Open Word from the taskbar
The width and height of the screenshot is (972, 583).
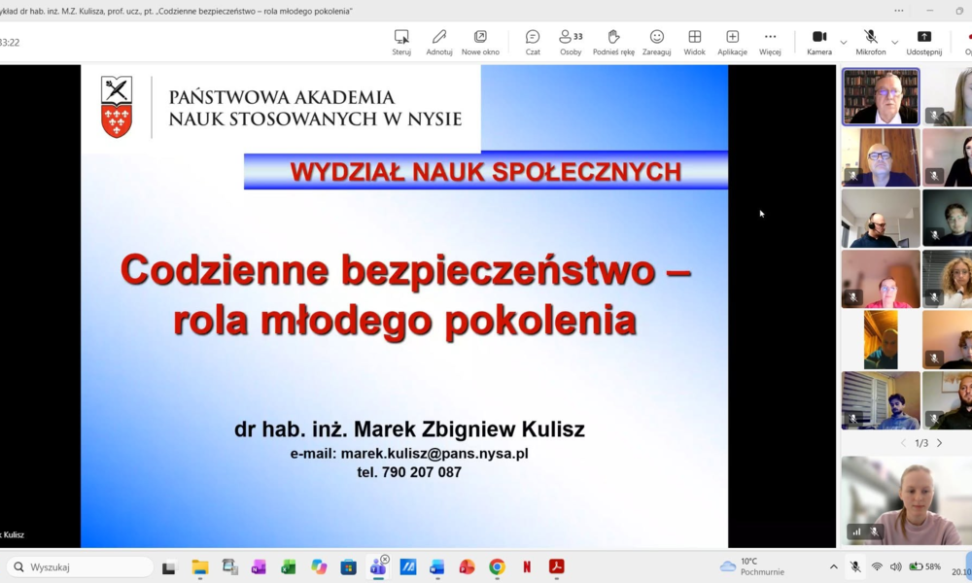[x=437, y=566]
